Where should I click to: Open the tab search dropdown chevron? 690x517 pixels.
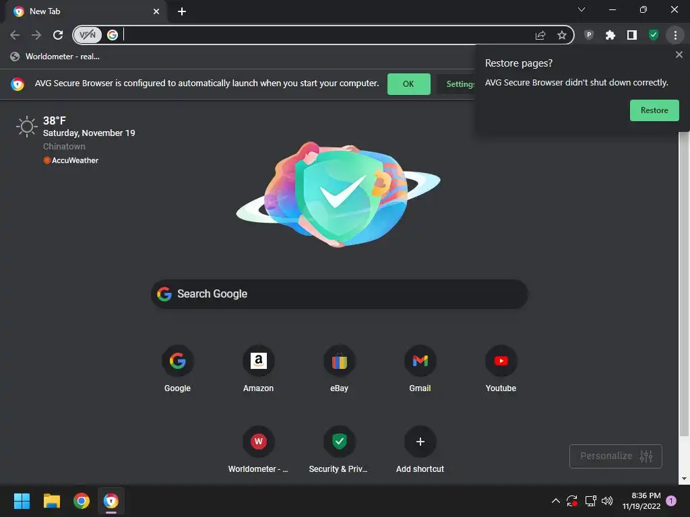[582, 9]
